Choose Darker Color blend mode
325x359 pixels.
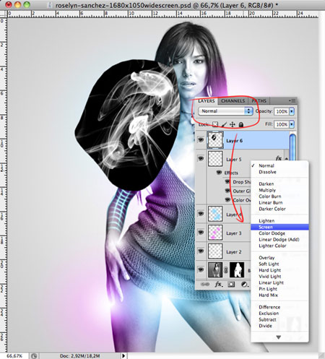click(x=279, y=209)
